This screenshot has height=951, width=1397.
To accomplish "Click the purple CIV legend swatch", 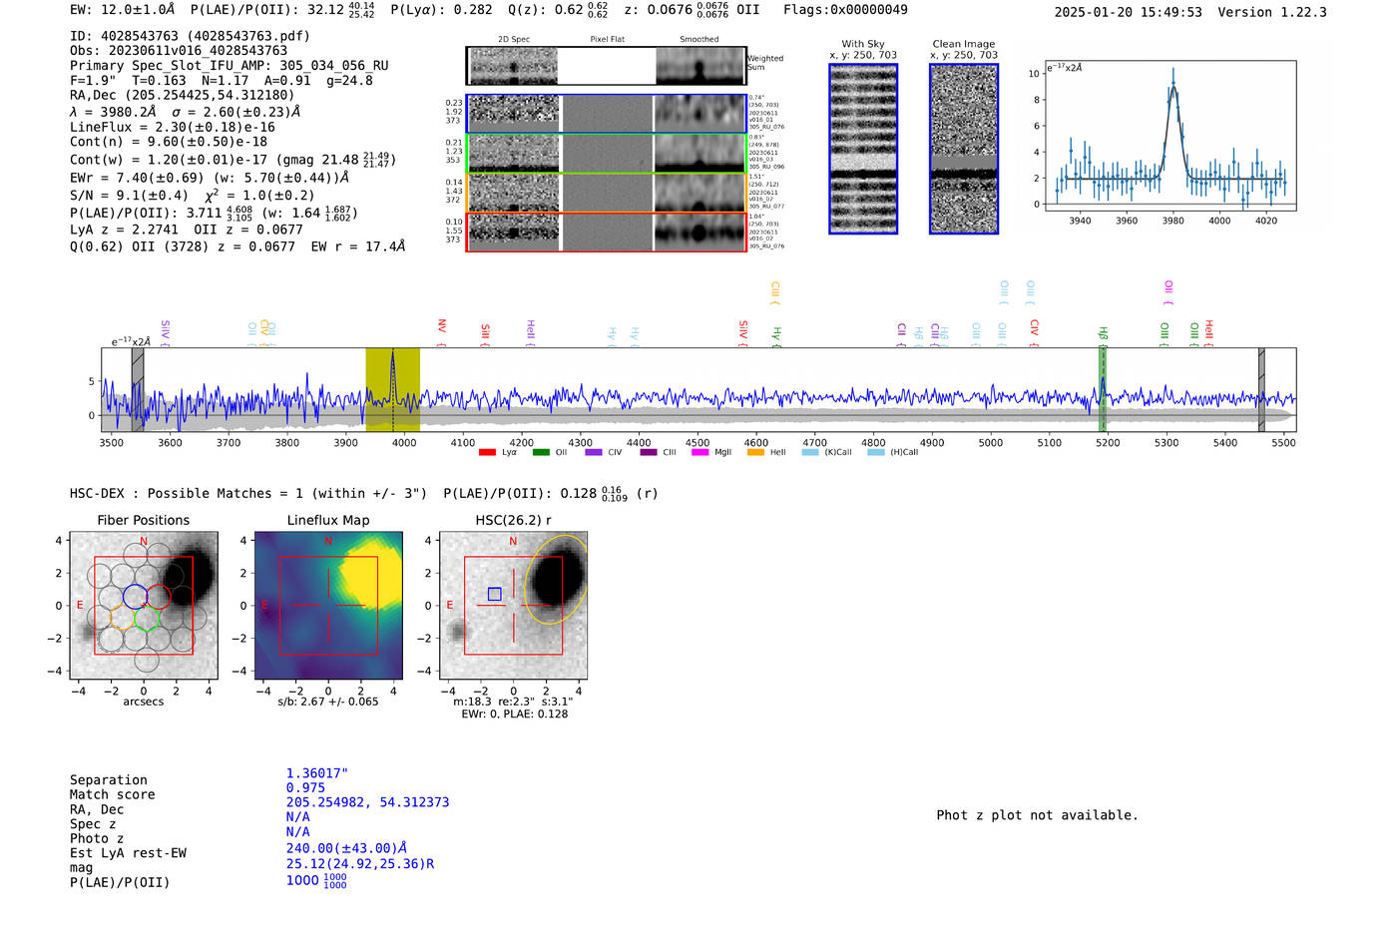I will [594, 453].
